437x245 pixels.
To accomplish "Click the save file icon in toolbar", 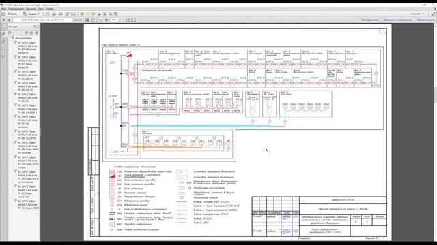I will tap(48, 14).
